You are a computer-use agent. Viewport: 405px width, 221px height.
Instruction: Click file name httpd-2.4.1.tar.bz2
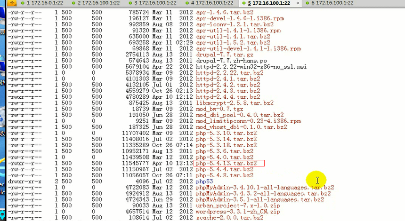228,79
